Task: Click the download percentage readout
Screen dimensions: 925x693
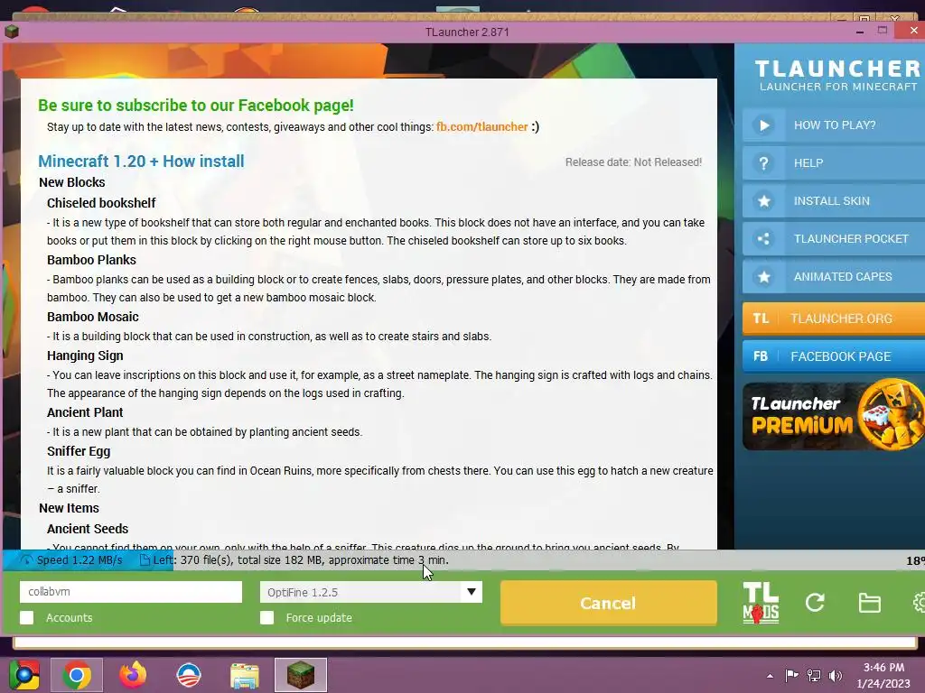Action: coord(916,560)
